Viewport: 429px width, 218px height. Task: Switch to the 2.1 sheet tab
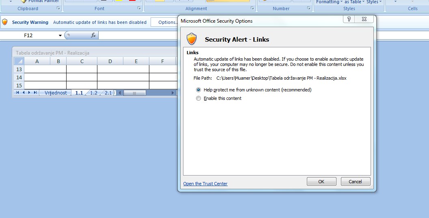(108, 93)
